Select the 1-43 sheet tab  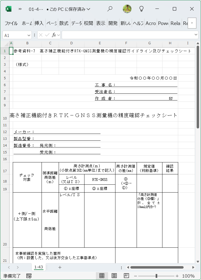click(x=39, y=267)
